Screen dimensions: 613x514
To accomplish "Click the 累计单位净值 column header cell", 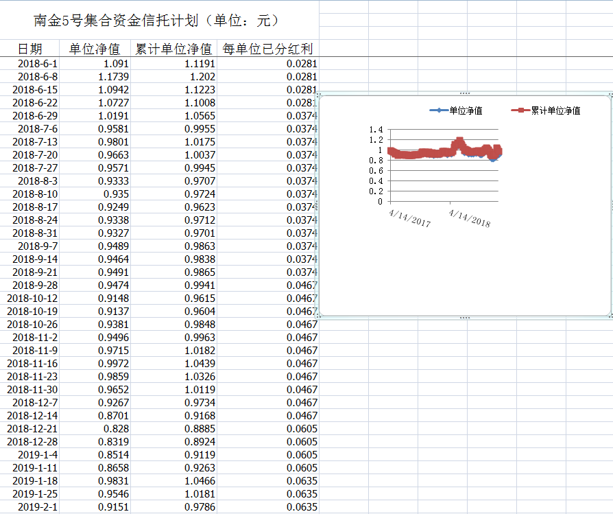I will (173, 49).
